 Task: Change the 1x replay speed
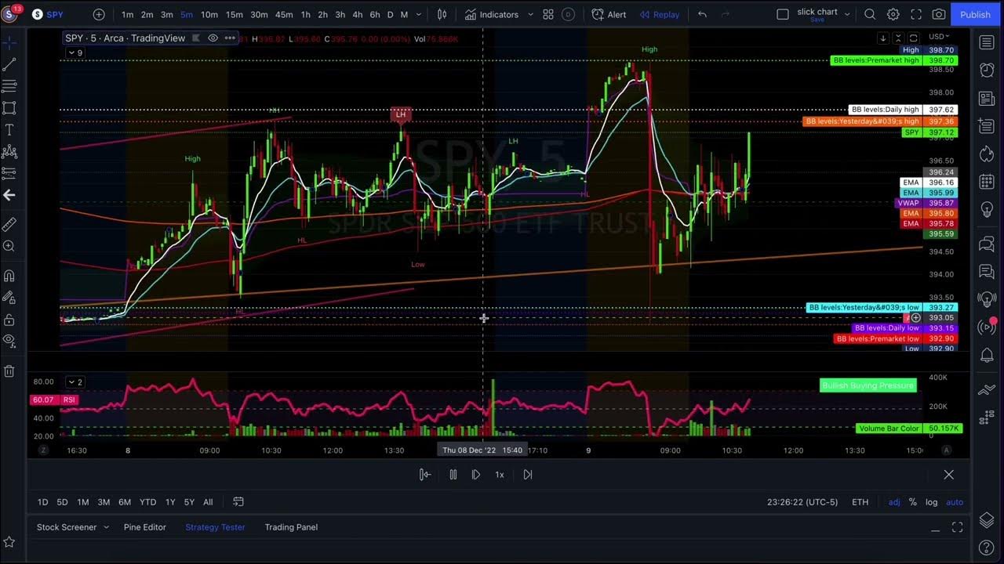tap(499, 475)
